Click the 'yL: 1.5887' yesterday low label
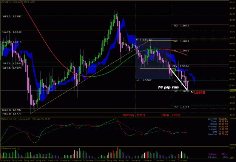The width and height of the screenshot is (236, 162). coord(144,80)
